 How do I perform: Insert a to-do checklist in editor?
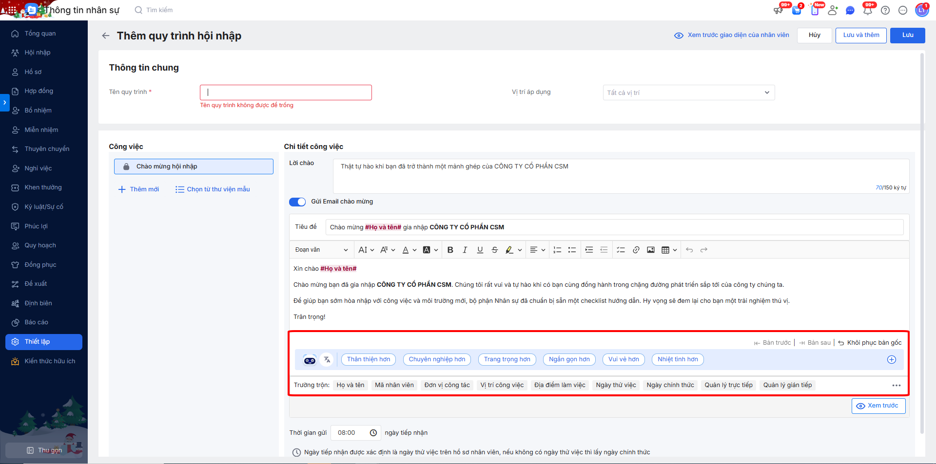click(x=621, y=250)
